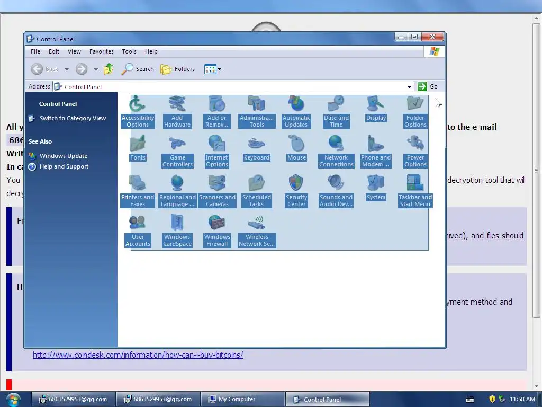Select Regional and Language Options
Screen dimensions: 542x407
coord(177,191)
